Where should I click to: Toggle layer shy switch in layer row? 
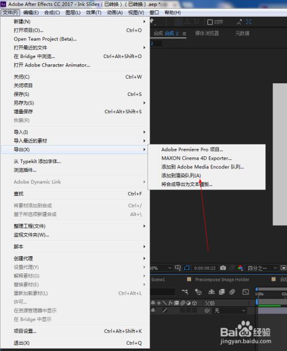click(x=153, y=310)
